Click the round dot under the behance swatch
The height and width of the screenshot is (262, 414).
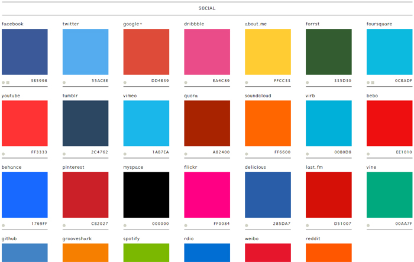click(4, 225)
